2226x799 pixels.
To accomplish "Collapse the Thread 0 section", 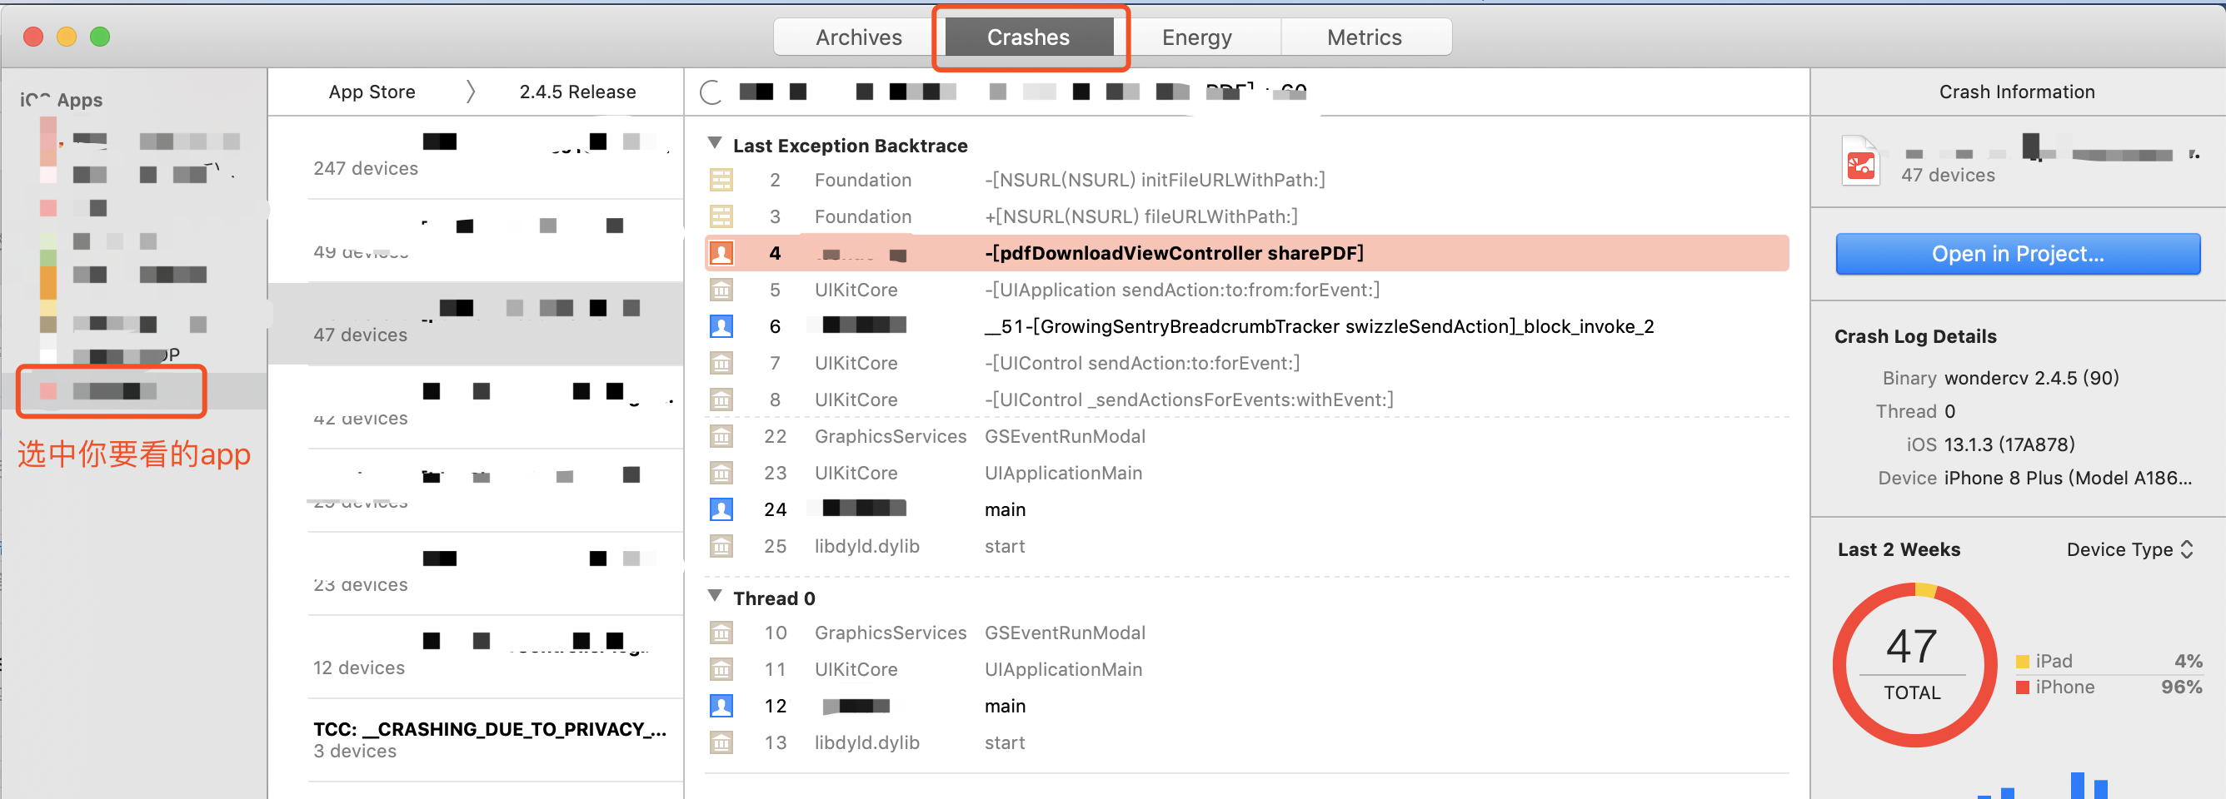I will click(x=715, y=596).
